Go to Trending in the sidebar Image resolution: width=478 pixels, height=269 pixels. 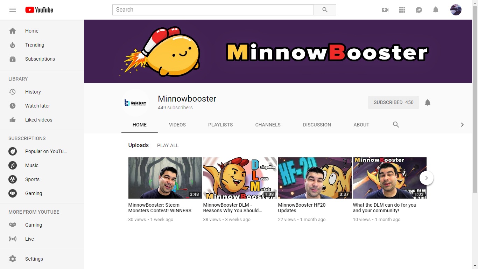(42, 45)
